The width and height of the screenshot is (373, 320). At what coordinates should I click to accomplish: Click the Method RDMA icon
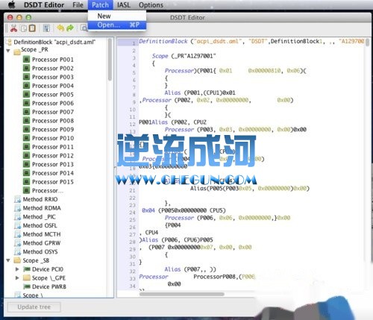coord(17,208)
